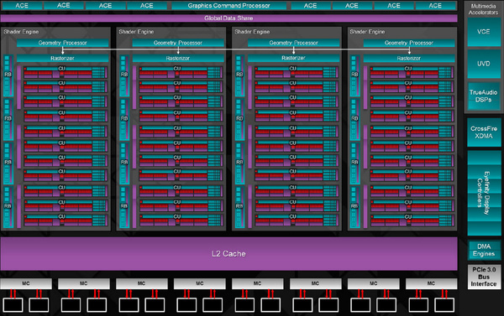This screenshot has width=504, height=316.
Task: Click the DMA Engines block
Action: pos(484,251)
